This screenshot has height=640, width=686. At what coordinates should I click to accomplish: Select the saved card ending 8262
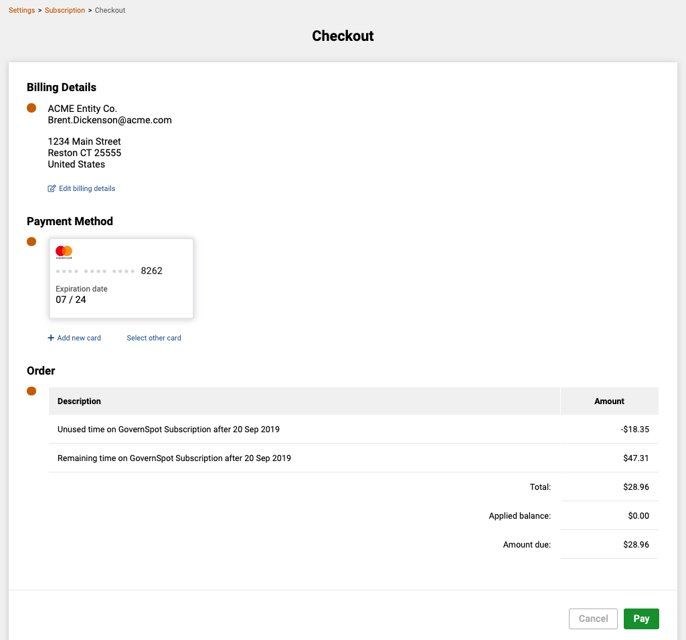pyautogui.click(x=121, y=278)
